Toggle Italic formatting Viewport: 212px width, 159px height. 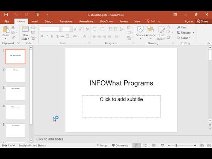(47, 36)
